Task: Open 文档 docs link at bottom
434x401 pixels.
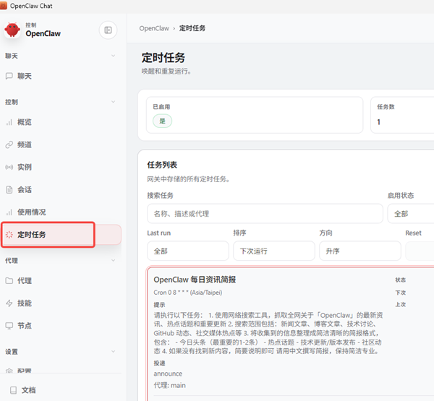Action: tap(28, 389)
